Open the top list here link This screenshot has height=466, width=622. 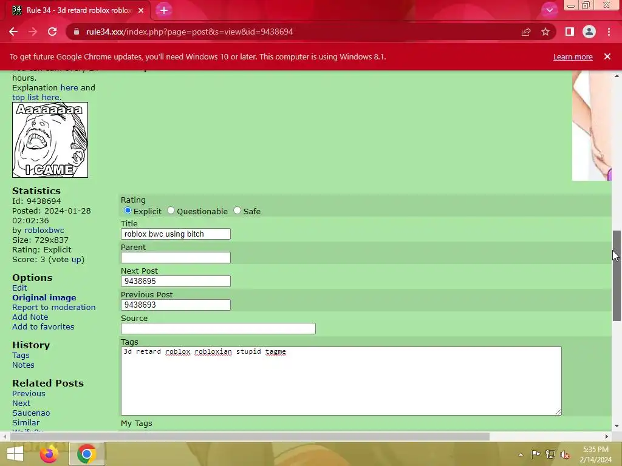36,97
